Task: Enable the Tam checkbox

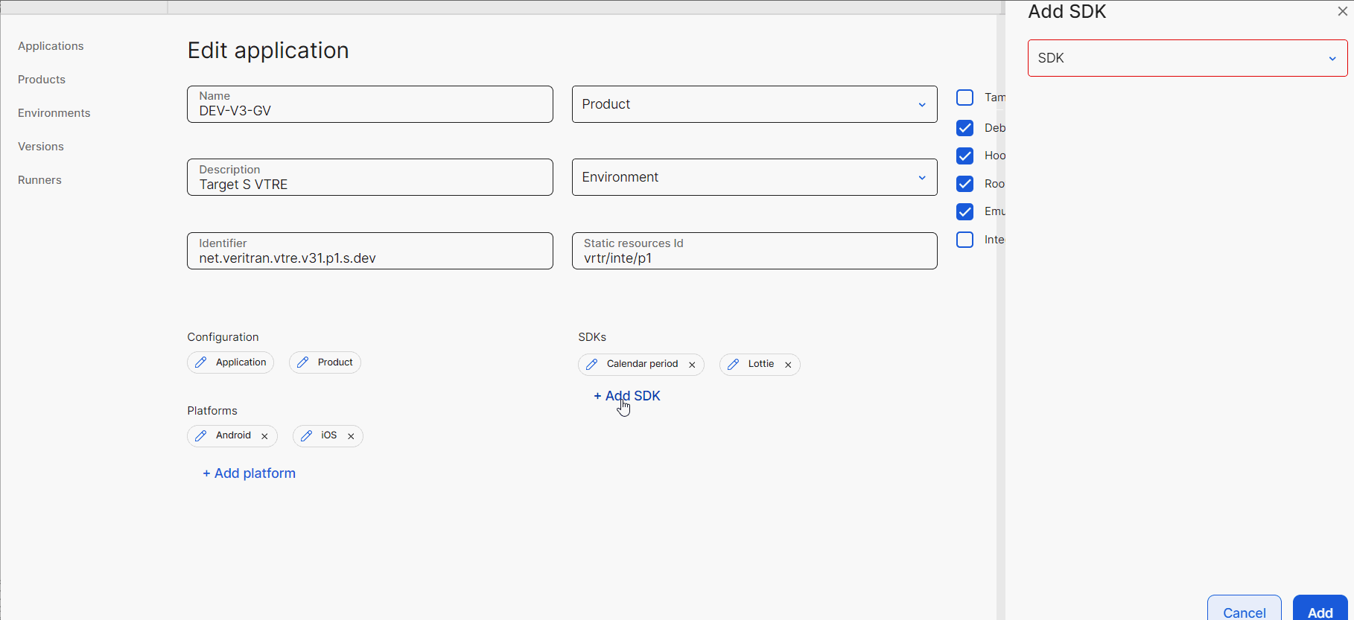Action: point(964,98)
